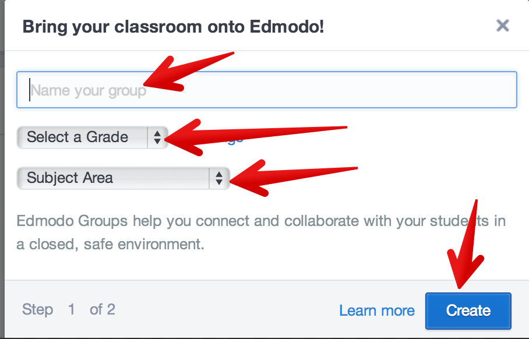Close the Bring your classroom dialog

[502, 26]
